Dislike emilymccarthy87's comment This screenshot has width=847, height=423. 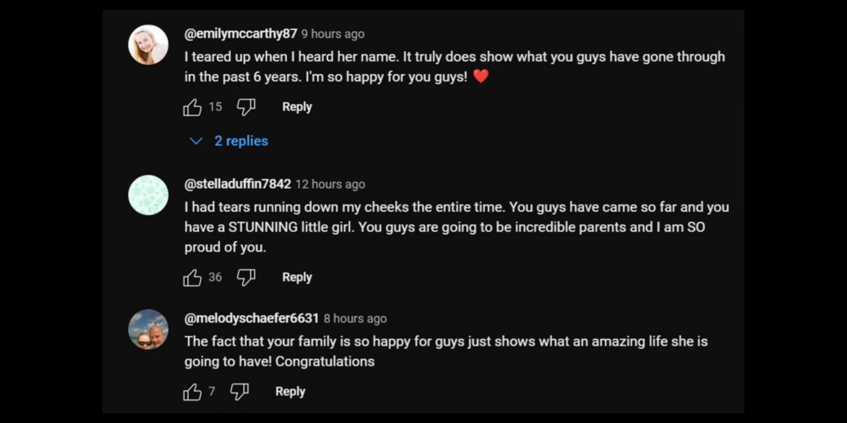pyautogui.click(x=246, y=107)
